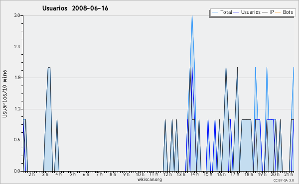Click the '3 h' x-axis label
Viewport: 299px width, 184px height.
pyautogui.click(x=45, y=175)
